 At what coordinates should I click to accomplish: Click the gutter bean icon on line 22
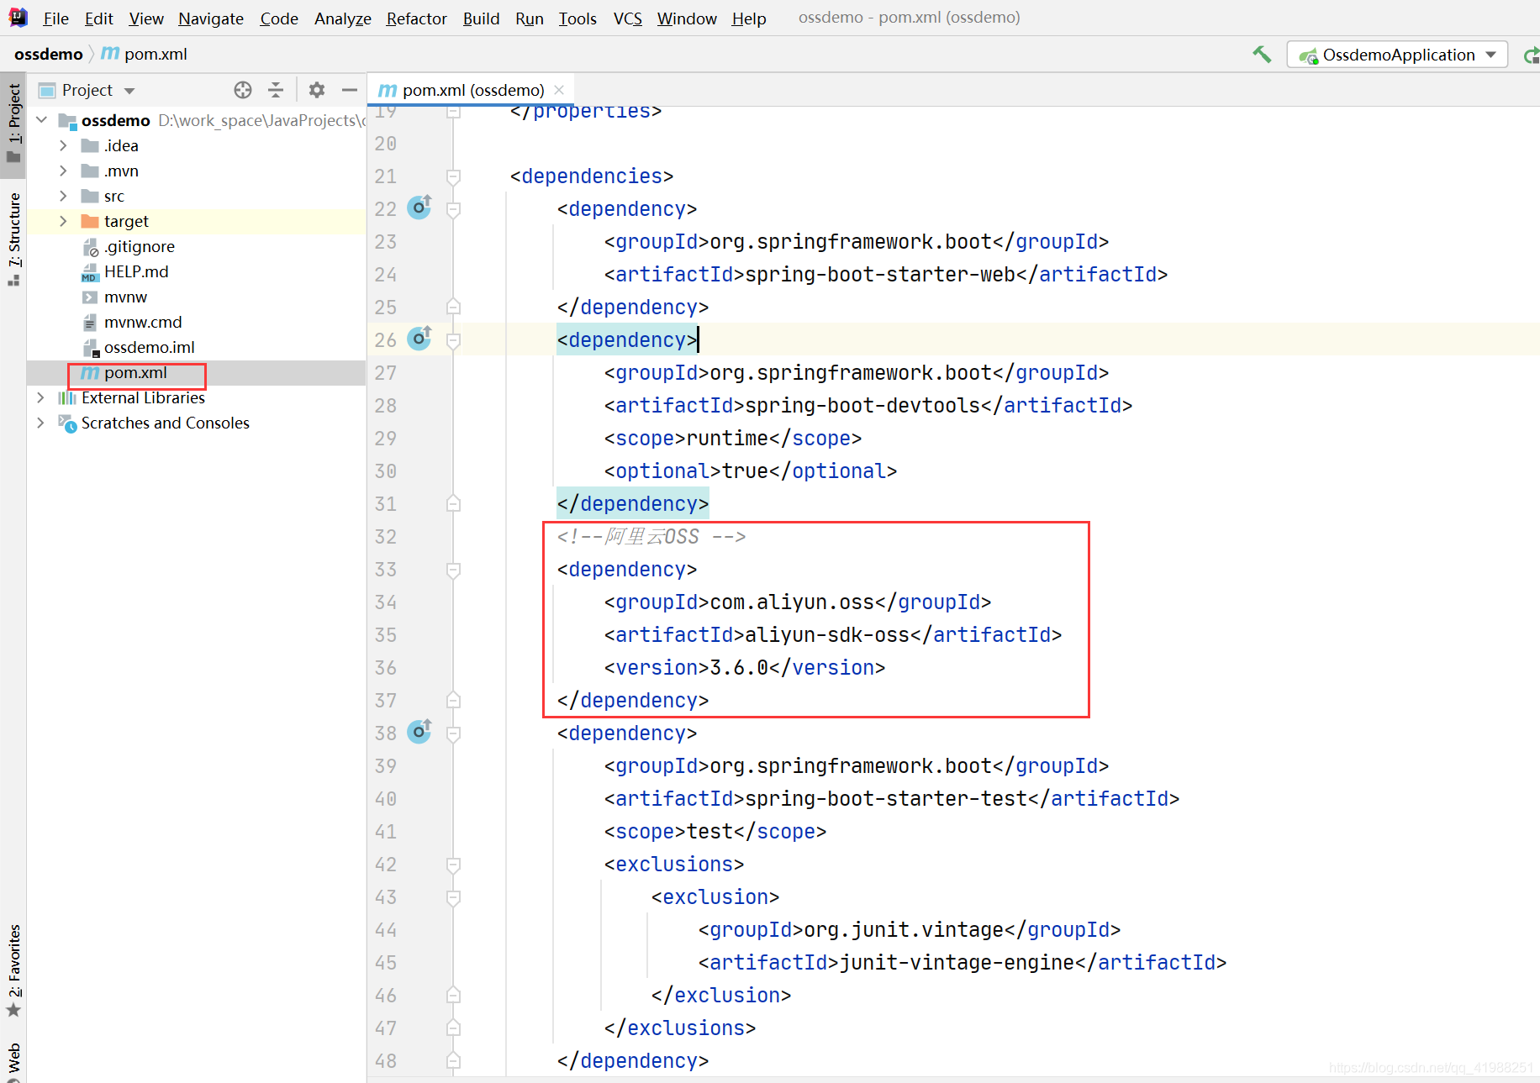(x=419, y=208)
